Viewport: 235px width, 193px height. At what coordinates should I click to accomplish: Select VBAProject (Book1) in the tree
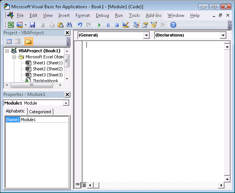[39, 51]
